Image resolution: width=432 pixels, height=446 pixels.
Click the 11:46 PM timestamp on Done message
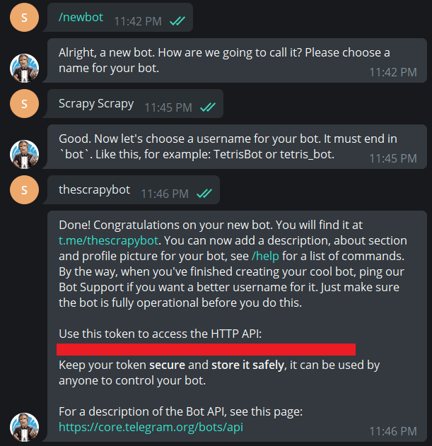click(x=392, y=431)
